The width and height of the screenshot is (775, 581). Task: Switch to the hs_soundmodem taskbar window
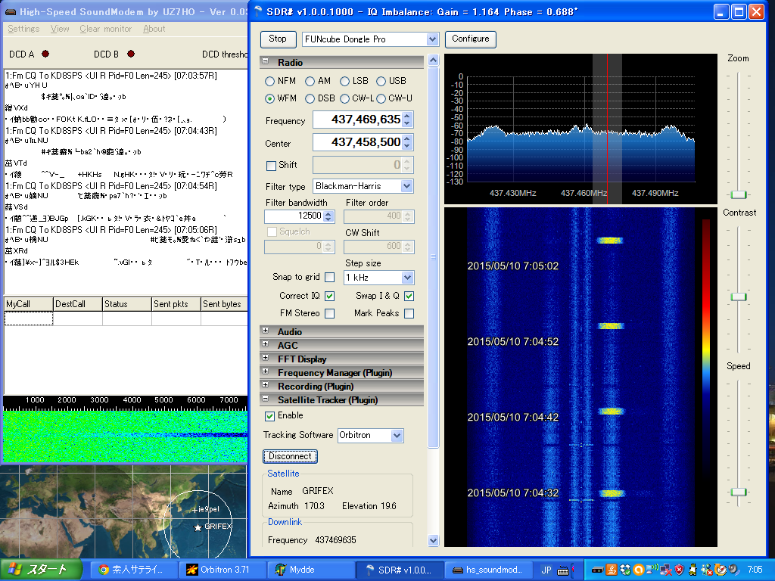point(489,570)
